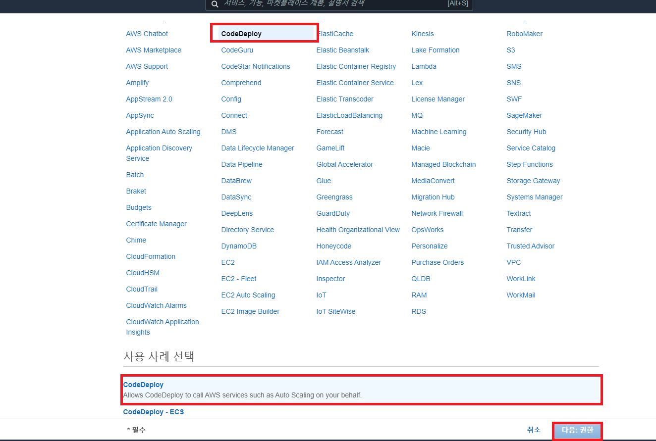Select Machine Learning service
This screenshot has height=441, width=656.
[439, 132]
